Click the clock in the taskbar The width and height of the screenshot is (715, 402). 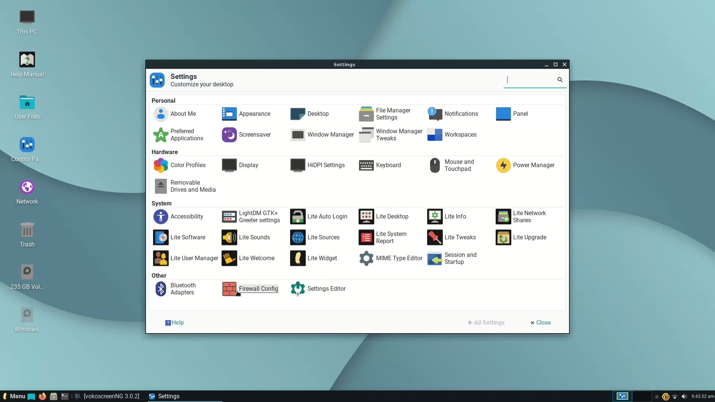tap(703, 396)
